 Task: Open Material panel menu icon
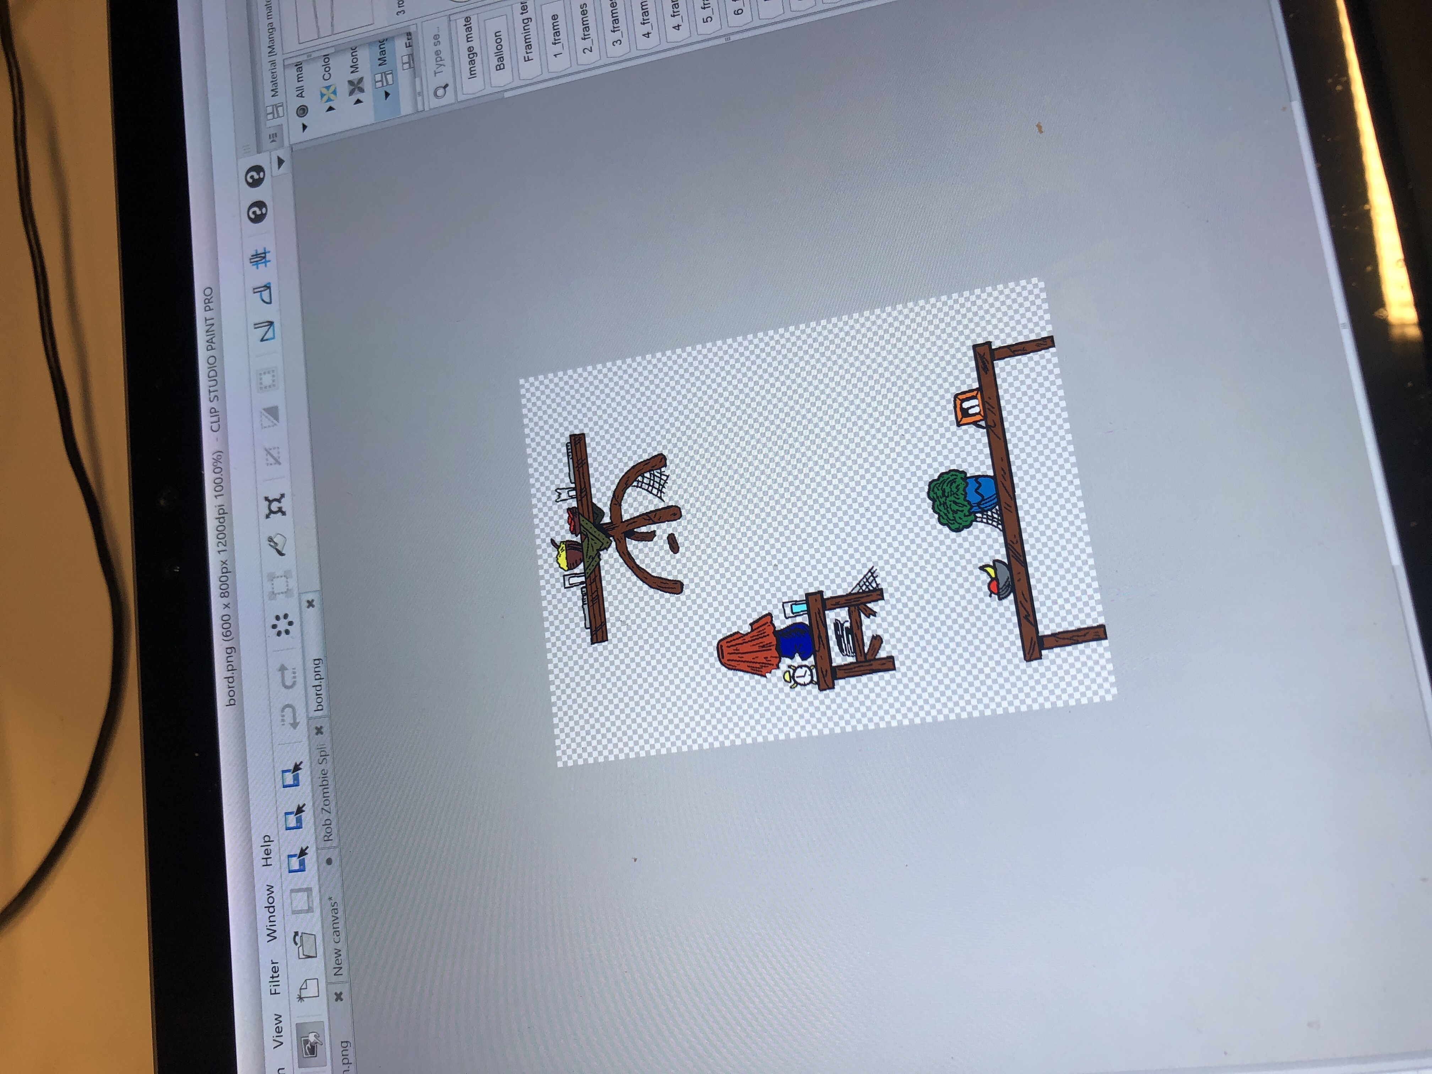(x=272, y=137)
